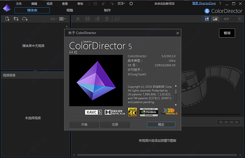Open the 帮助 menu
The height and width of the screenshot is (158, 245).
80,3
